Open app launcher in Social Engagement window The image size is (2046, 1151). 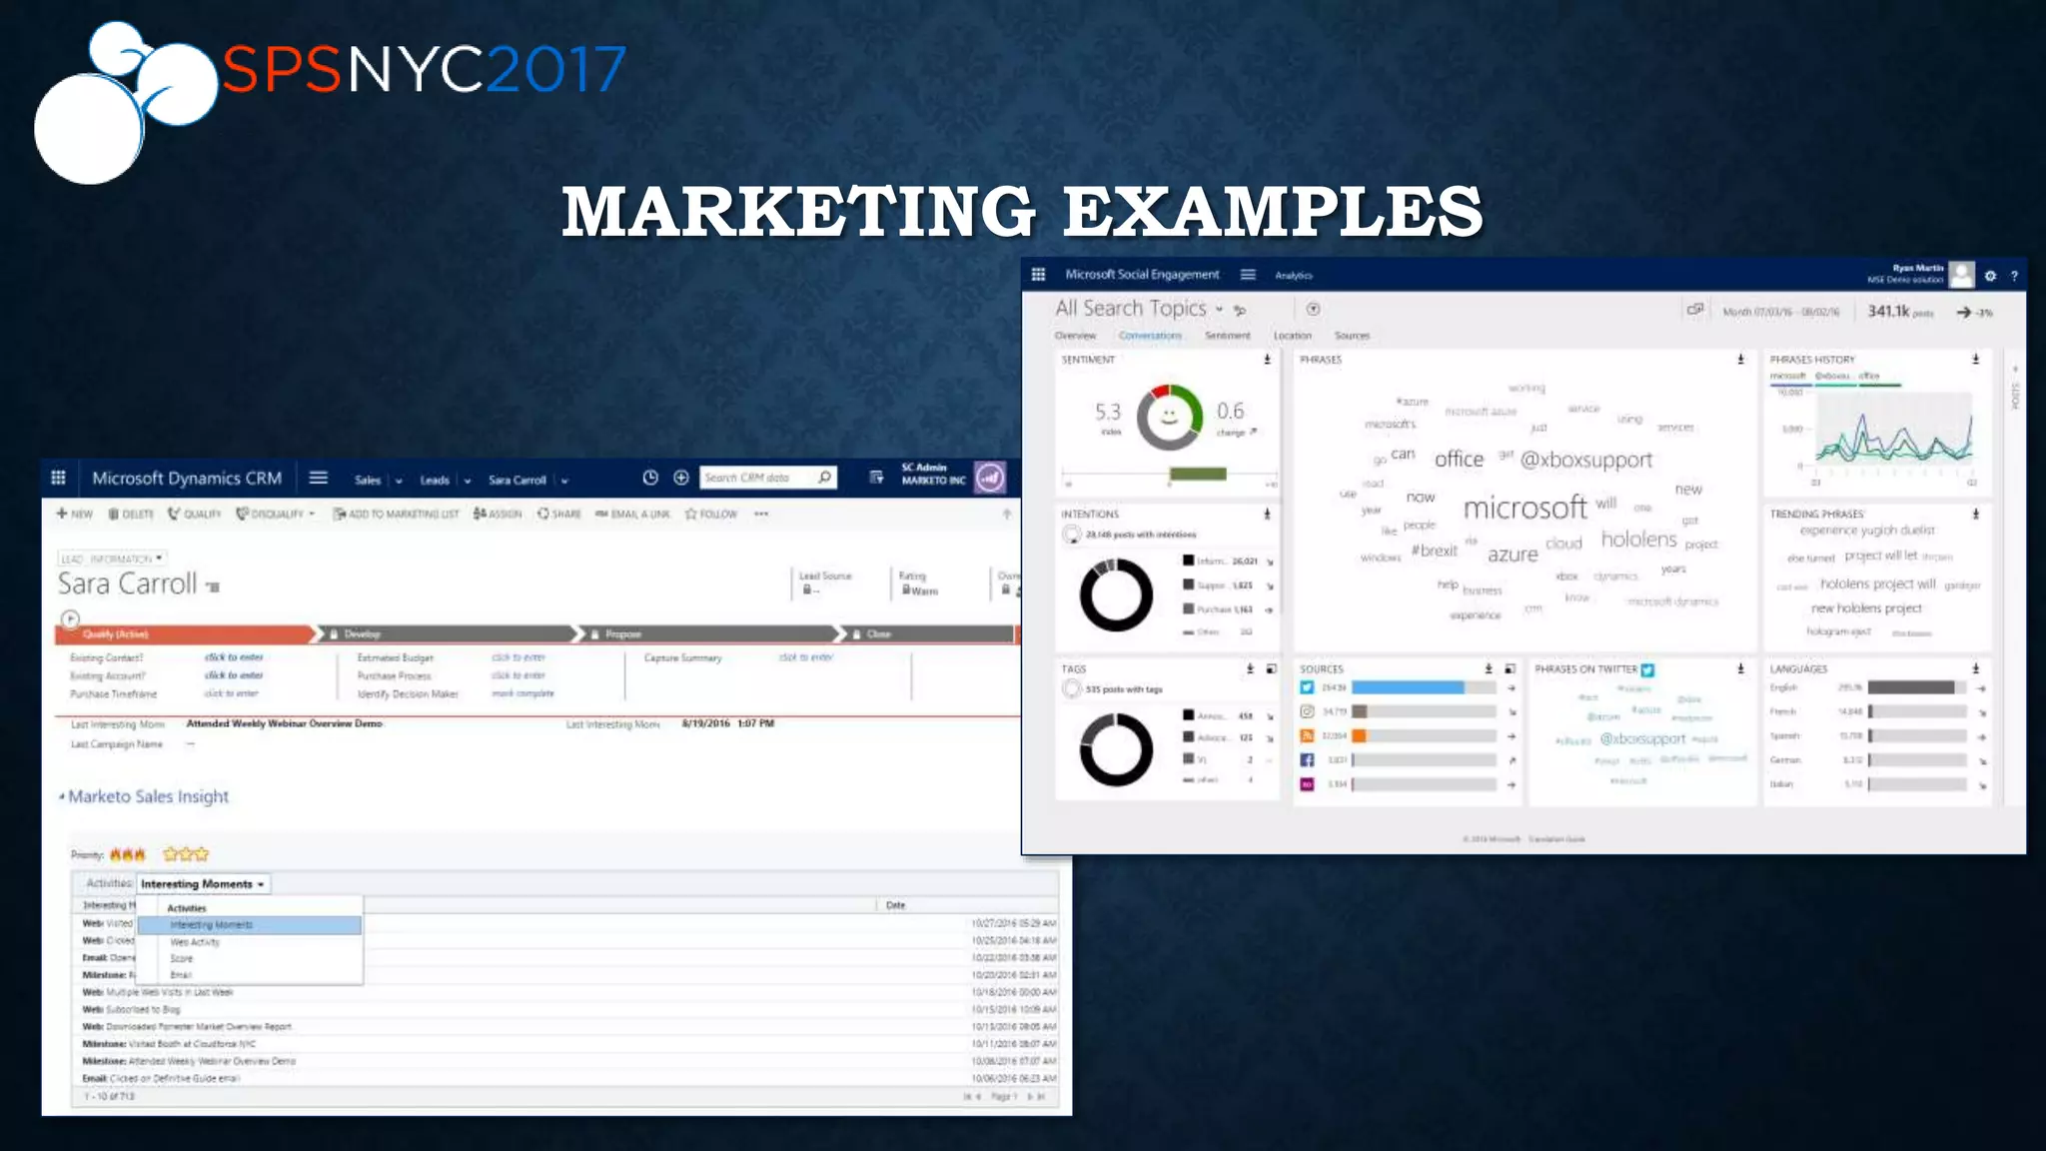[1038, 274]
